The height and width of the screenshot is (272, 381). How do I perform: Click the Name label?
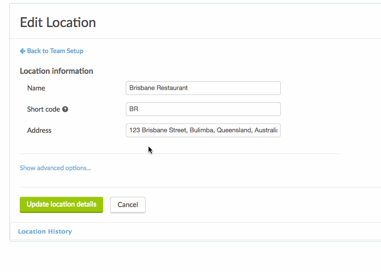[36, 88]
